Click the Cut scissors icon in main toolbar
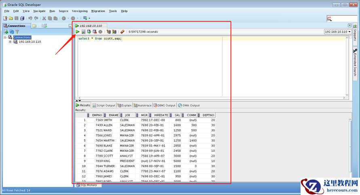The image size is (360, 195). (x=44, y=18)
